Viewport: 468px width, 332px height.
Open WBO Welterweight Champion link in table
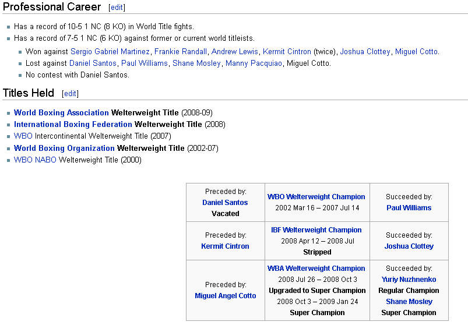click(316, 197)
